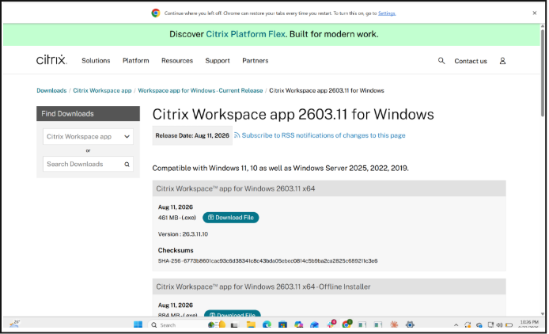This screenshot has width=549, height=334.
Task: Open the Resources menu
Action: tap(177, 61)
